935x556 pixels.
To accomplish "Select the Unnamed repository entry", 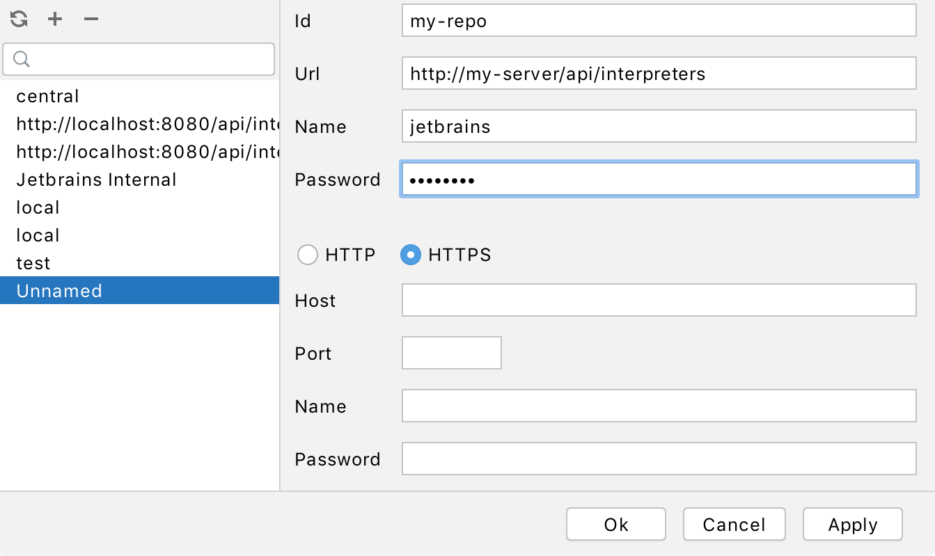I will pyautogui.click(x=60, y=291).
